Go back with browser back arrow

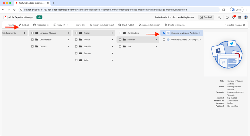(x=3, y=10)
